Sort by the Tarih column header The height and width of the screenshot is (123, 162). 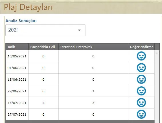pyautogui.click(x=17, y=47)
